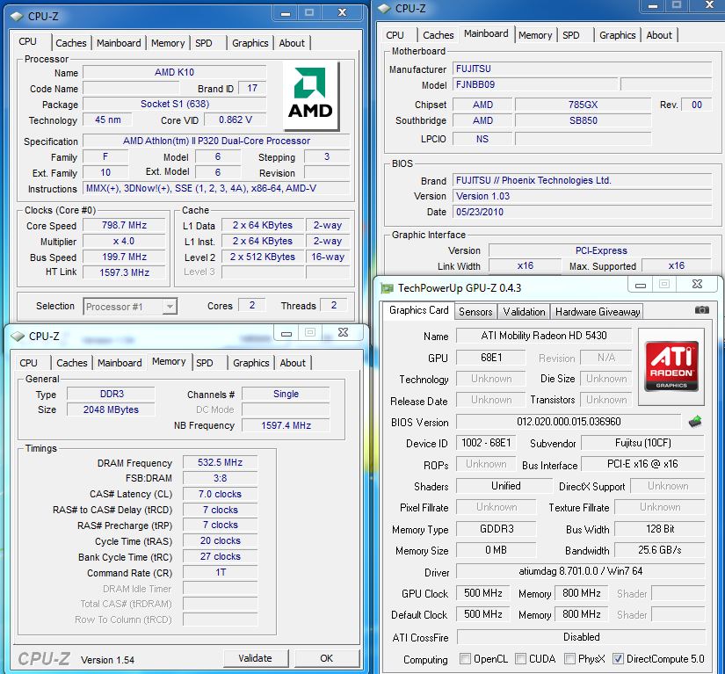Click the CPU-Z Mainboard window title icon
The width and height of the screenshot is (725, 674).
tap(384, 8)
